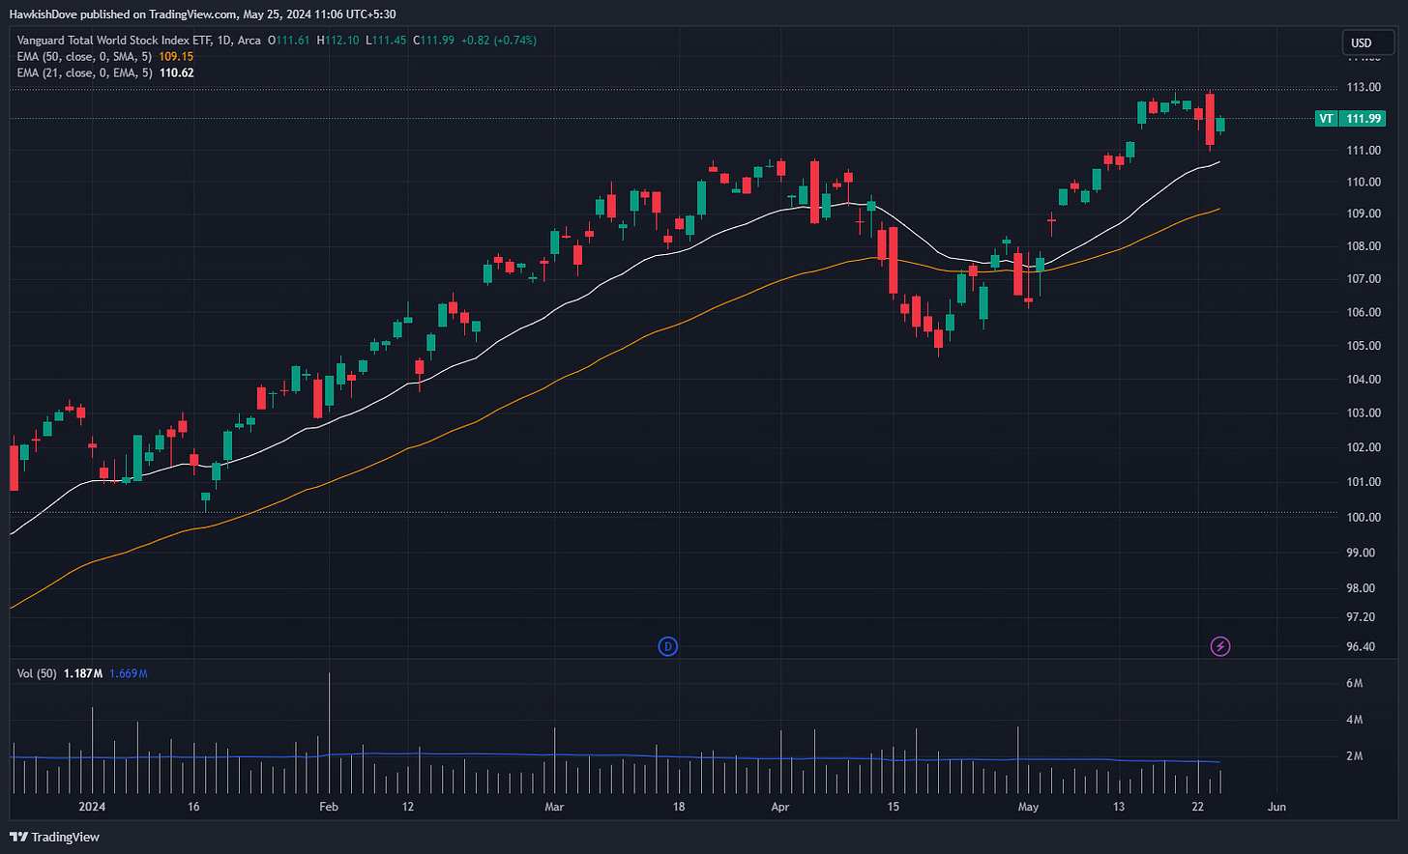1408x854 pixels.
Task: Click 110.00 on the price axis
Action: click(1364, 182)
